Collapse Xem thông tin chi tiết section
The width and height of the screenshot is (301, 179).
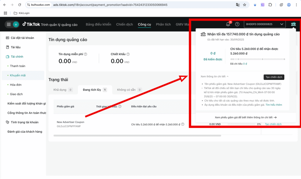pyautogui.click(x=215, y=76)
